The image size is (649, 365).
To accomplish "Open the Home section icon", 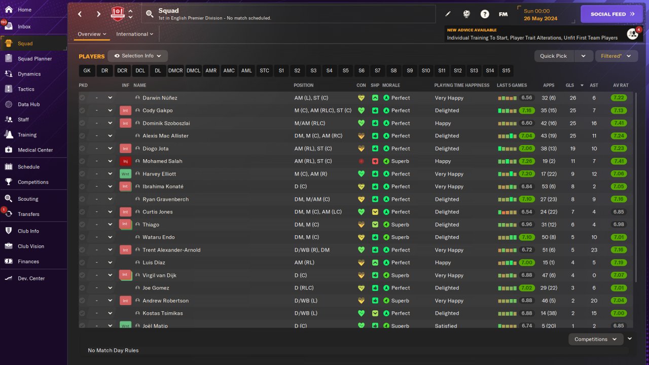I will click(x=9, y=10).
